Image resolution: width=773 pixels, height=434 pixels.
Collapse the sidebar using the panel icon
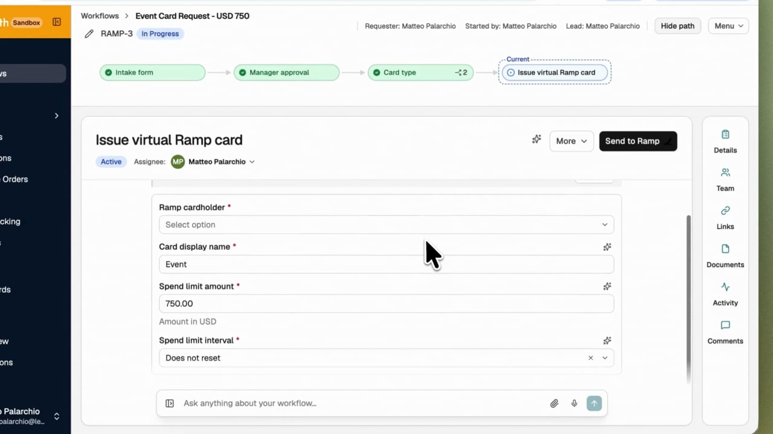click(57, 22)
